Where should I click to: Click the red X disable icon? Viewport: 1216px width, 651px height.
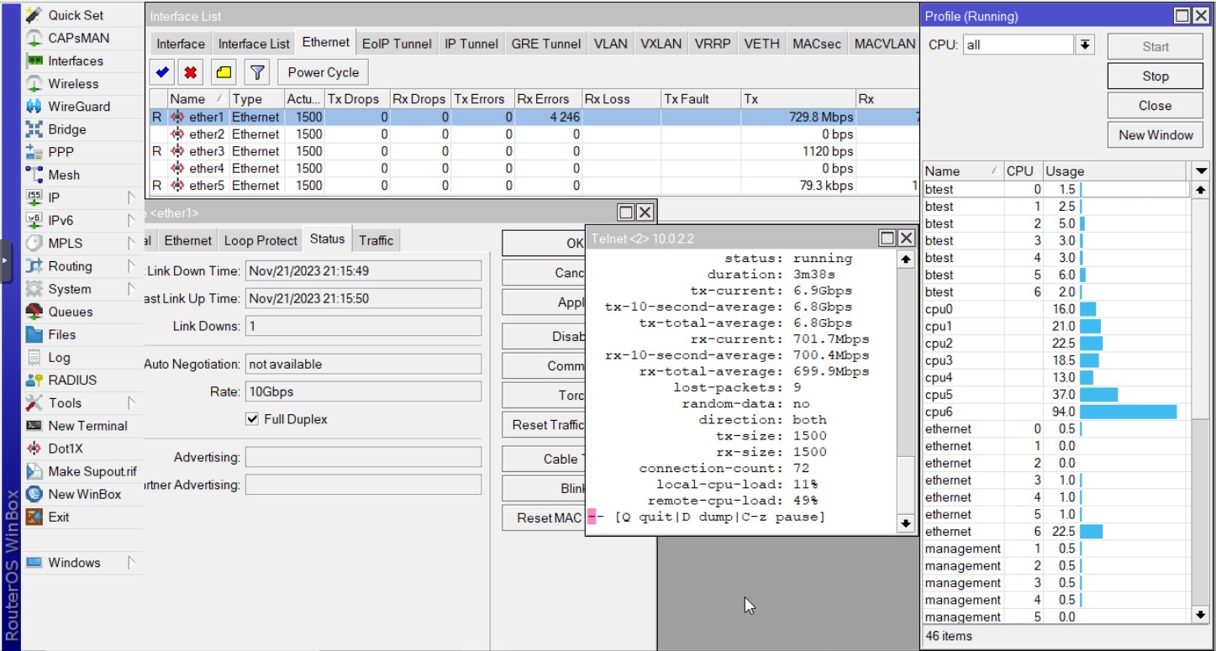[x=191, y=72]
